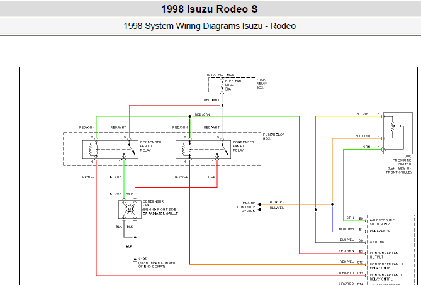421x285 pixels.
Task: Click the 'RED/BLU' label next to the LO relay CNTRL pin
Action: tap(346, 273)
